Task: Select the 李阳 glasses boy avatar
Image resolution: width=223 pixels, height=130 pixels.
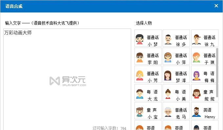Action: coord(140,57)
